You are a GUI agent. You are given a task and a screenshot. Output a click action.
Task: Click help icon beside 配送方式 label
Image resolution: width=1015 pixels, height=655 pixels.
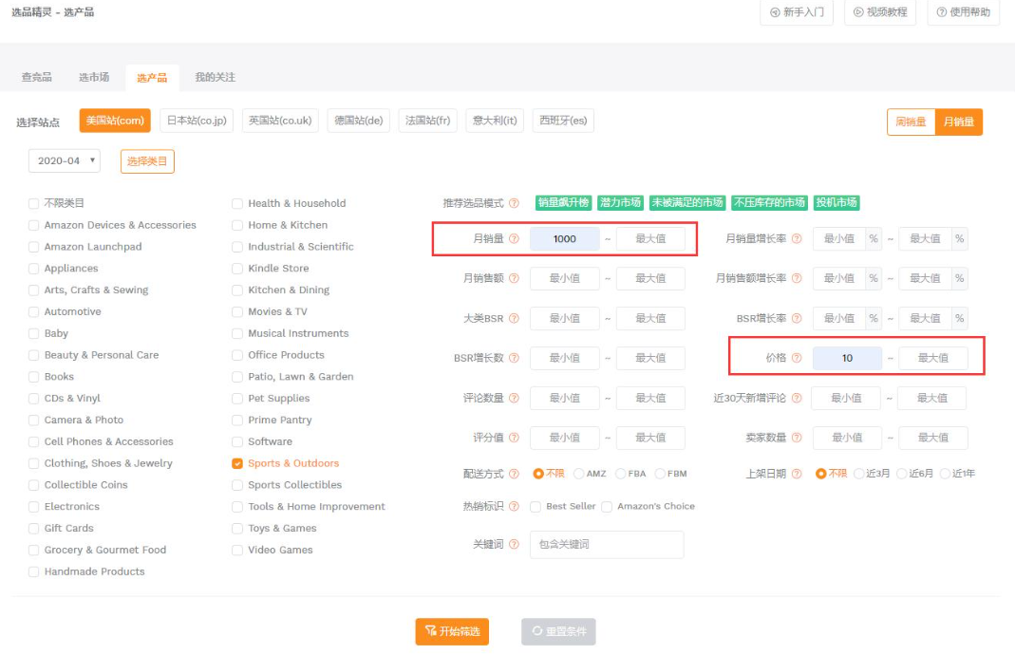[x=514, y=474]
